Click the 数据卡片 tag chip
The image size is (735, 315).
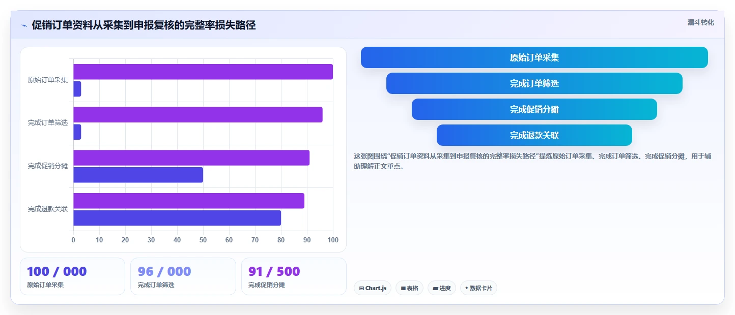click(478, 288)
